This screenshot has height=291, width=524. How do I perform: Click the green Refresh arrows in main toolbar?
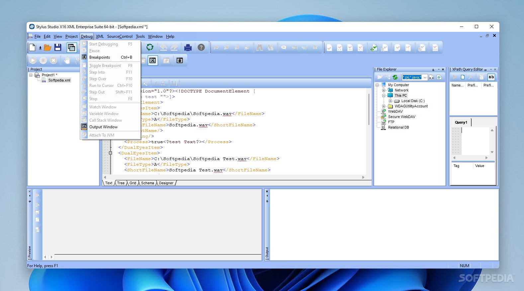coord(150,47)
